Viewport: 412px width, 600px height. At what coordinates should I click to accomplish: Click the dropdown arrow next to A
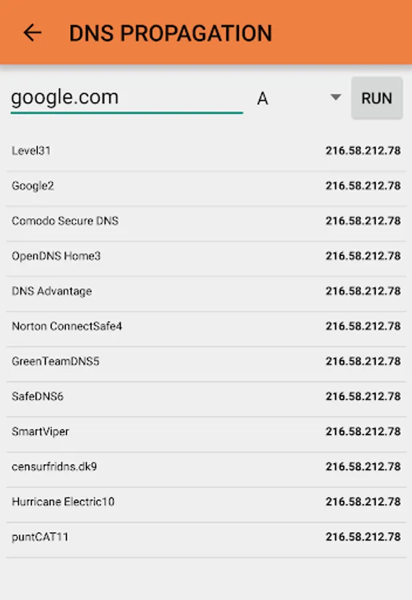click(x=335, y=98)
